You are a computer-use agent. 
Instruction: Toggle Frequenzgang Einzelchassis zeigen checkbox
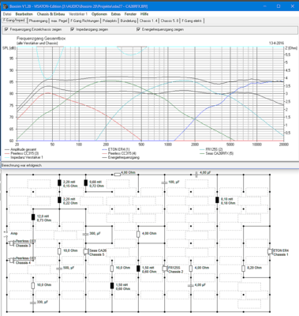(6, 29)
